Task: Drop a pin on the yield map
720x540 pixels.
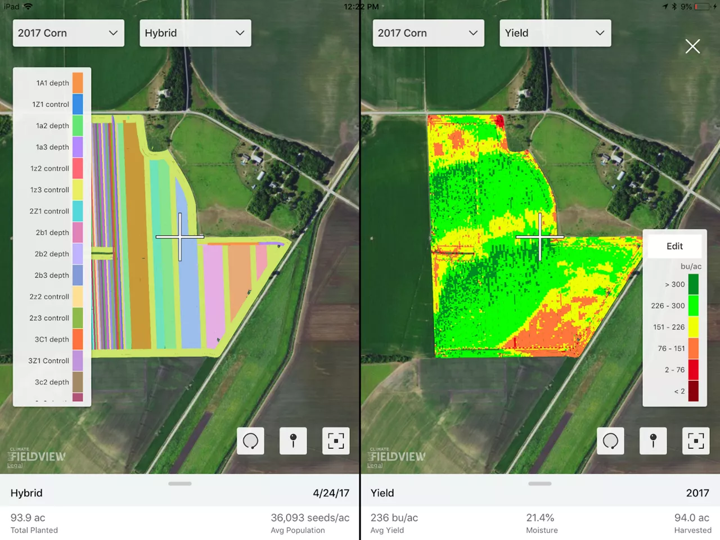Action: [x=653, y=441]
